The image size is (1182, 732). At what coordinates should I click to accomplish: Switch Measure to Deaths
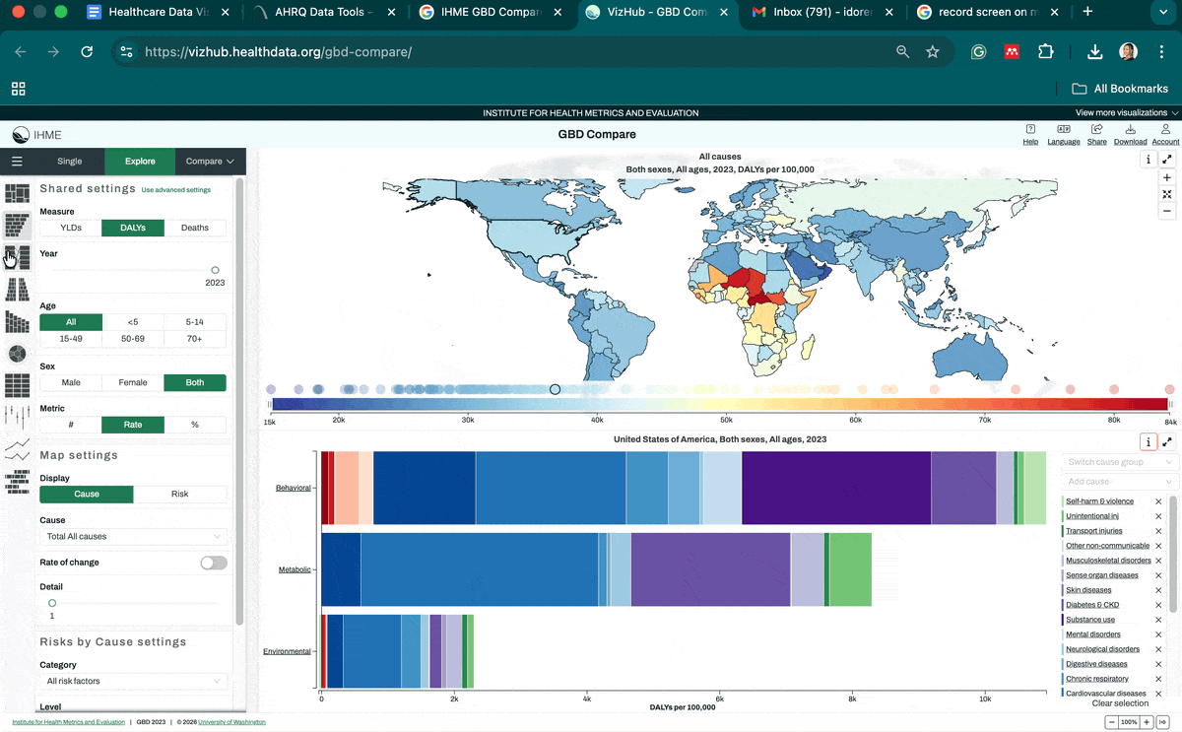[194, 227]
